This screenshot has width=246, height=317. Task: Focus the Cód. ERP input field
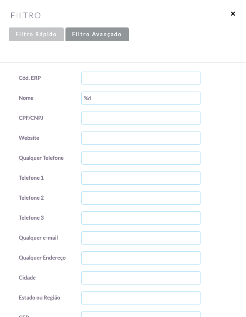[141, 78]
